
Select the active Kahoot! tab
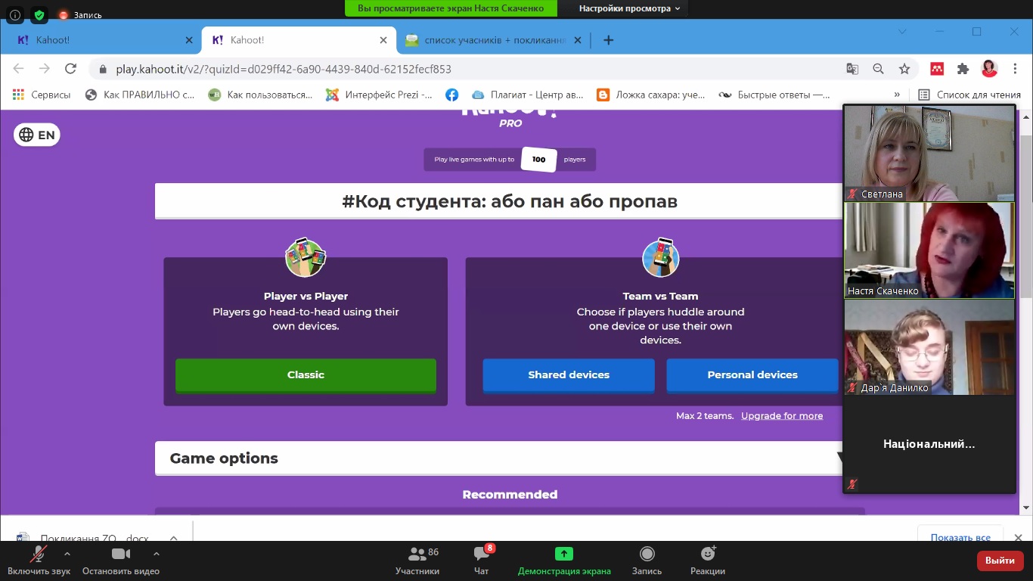(x=299, y=40)
